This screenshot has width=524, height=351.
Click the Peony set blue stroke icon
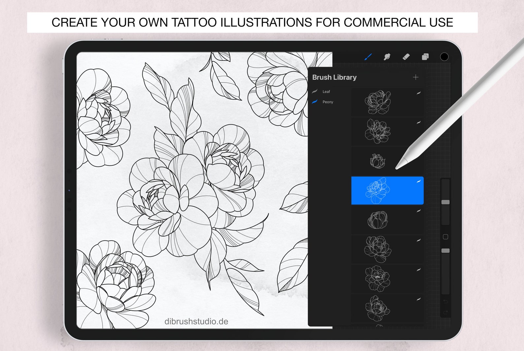pyautogui.click(x=315, y=102)
